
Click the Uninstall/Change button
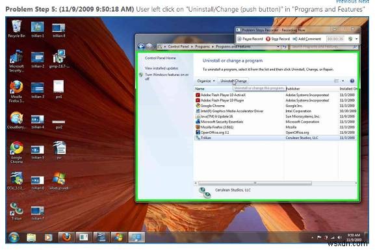[233, 81]
